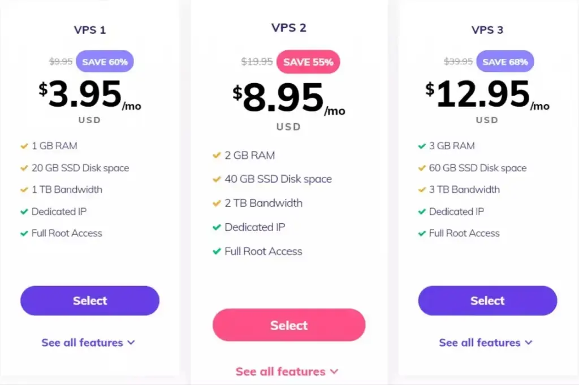
Task: Expand See all features under VPS 2
Action: pos(288,371)
